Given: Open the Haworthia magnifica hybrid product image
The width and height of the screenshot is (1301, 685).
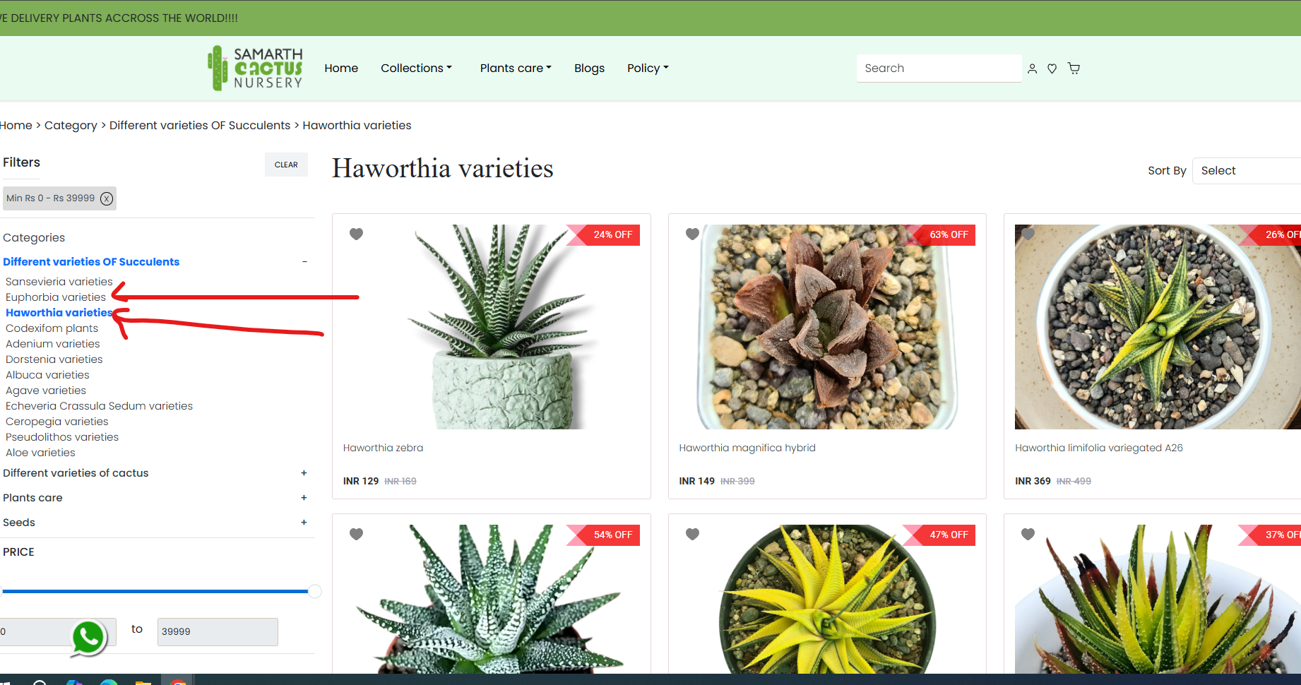Looking at the screenshot, I should point(827,327).
